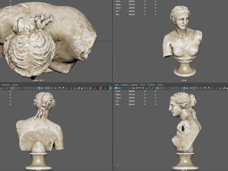The image size is (228, 171).
Task: Toggle film gate icon in bottom-right panel toolbar
Action: click(x=161, y=88)
